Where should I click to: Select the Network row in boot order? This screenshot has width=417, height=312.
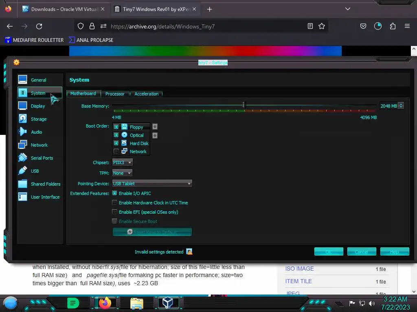[x=131, y=152]
